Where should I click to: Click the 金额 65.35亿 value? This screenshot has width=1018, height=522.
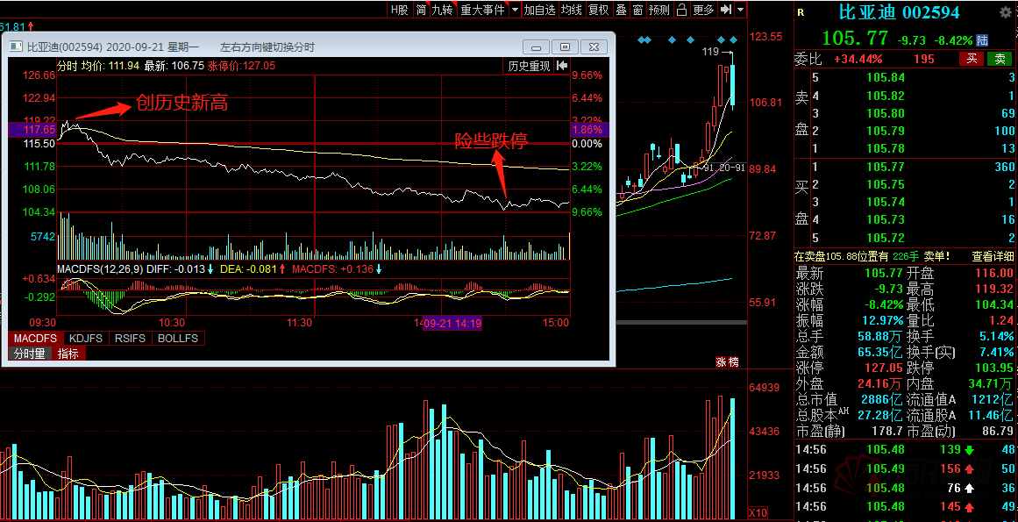point(880,352)
